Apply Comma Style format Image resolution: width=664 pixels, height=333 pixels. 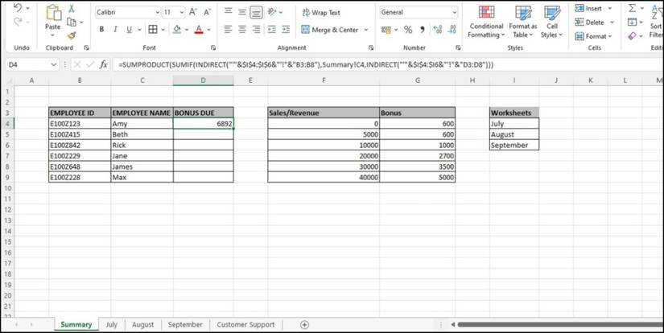(422, 30)
